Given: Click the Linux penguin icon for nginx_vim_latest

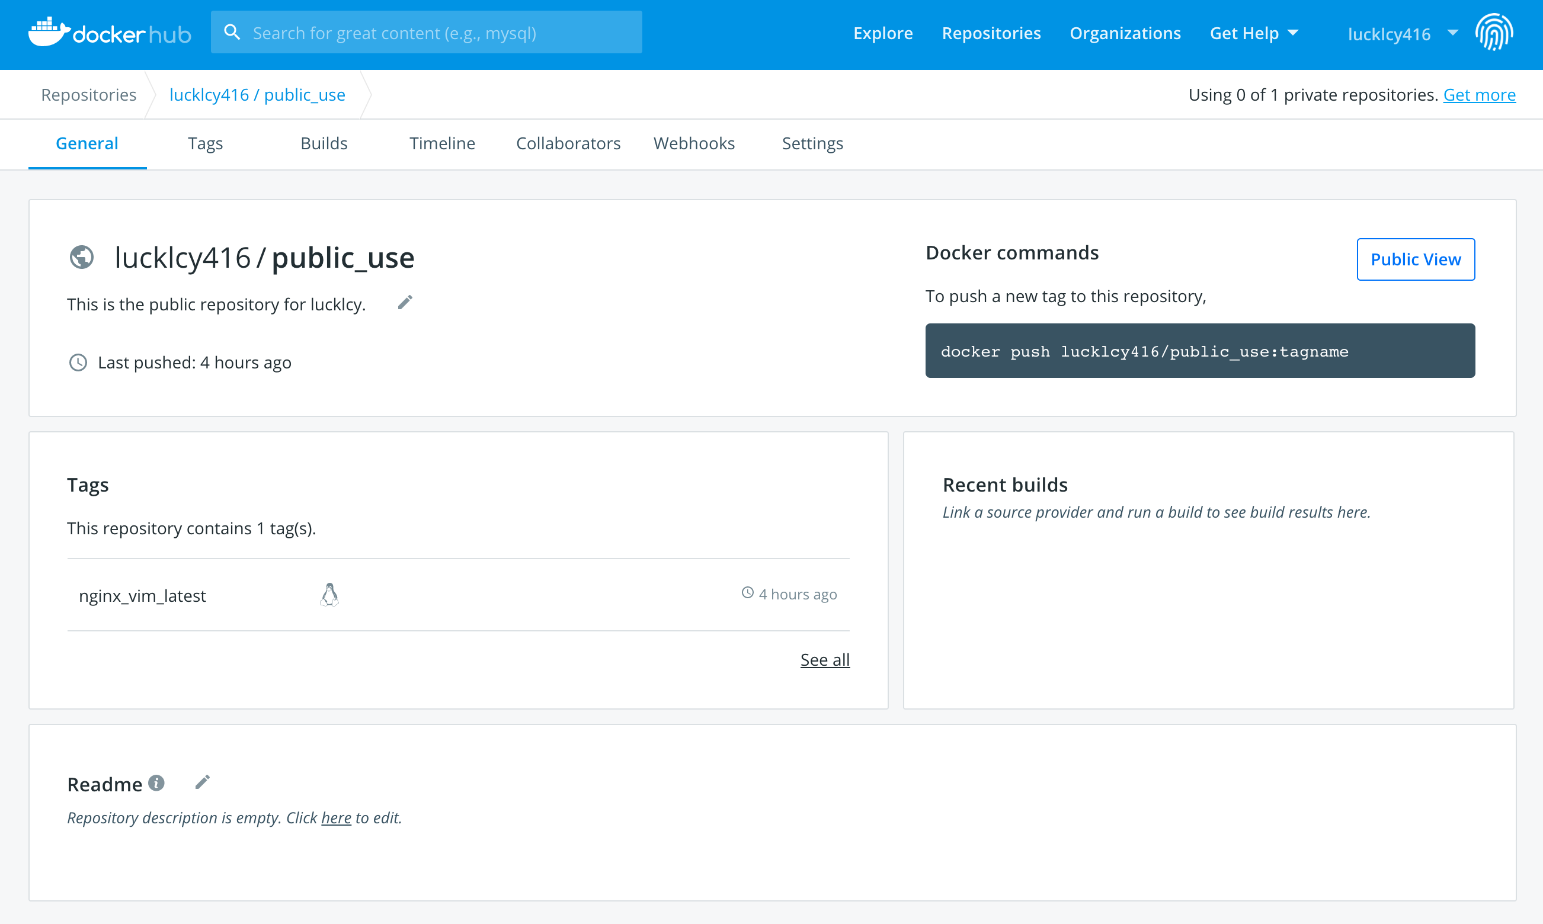Looking at the screenshot, I should pyautogui.click(x=329, y=595).
